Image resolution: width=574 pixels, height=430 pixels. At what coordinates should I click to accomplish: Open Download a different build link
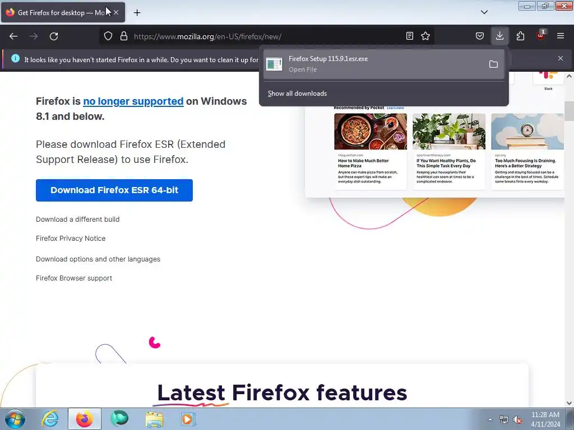[x=77, y=219]
